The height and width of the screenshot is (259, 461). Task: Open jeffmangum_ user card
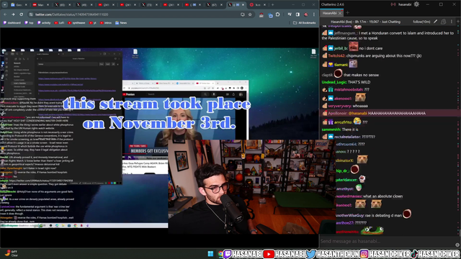point(345,33)
